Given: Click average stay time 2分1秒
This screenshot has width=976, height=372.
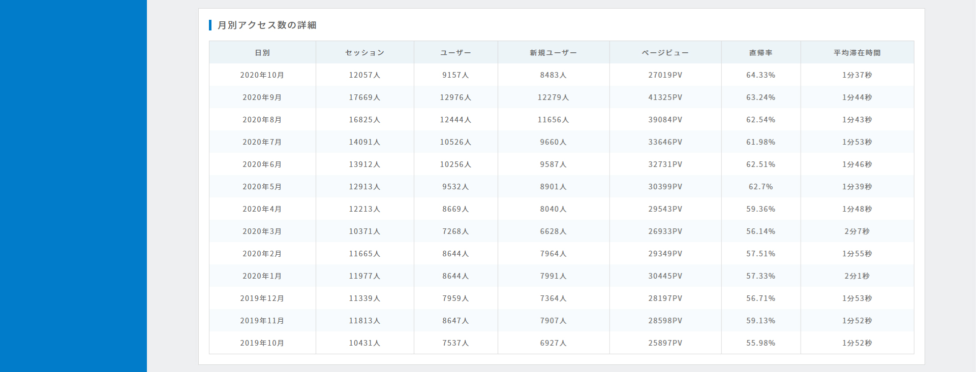Looking at the screenshot, I should [x=857, y=276].
